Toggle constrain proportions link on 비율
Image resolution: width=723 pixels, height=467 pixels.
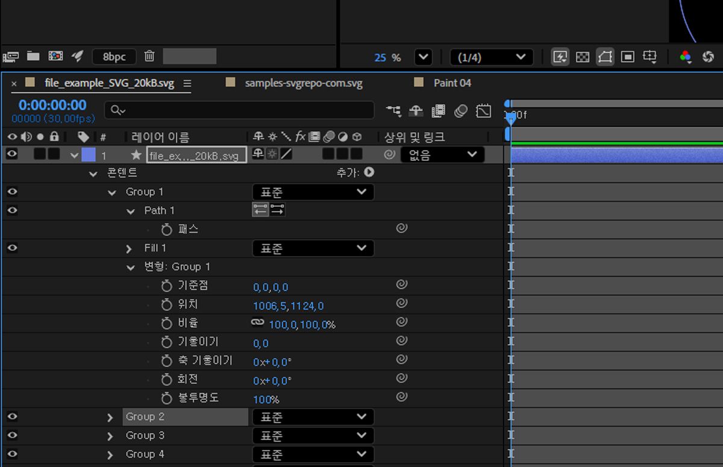point(258,323)
